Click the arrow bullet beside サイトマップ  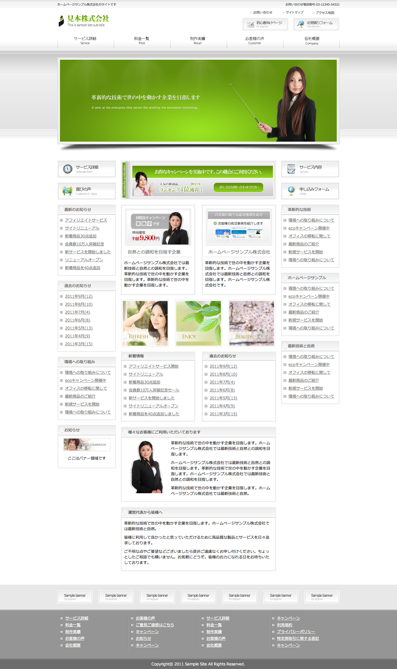tap(283, 13)
